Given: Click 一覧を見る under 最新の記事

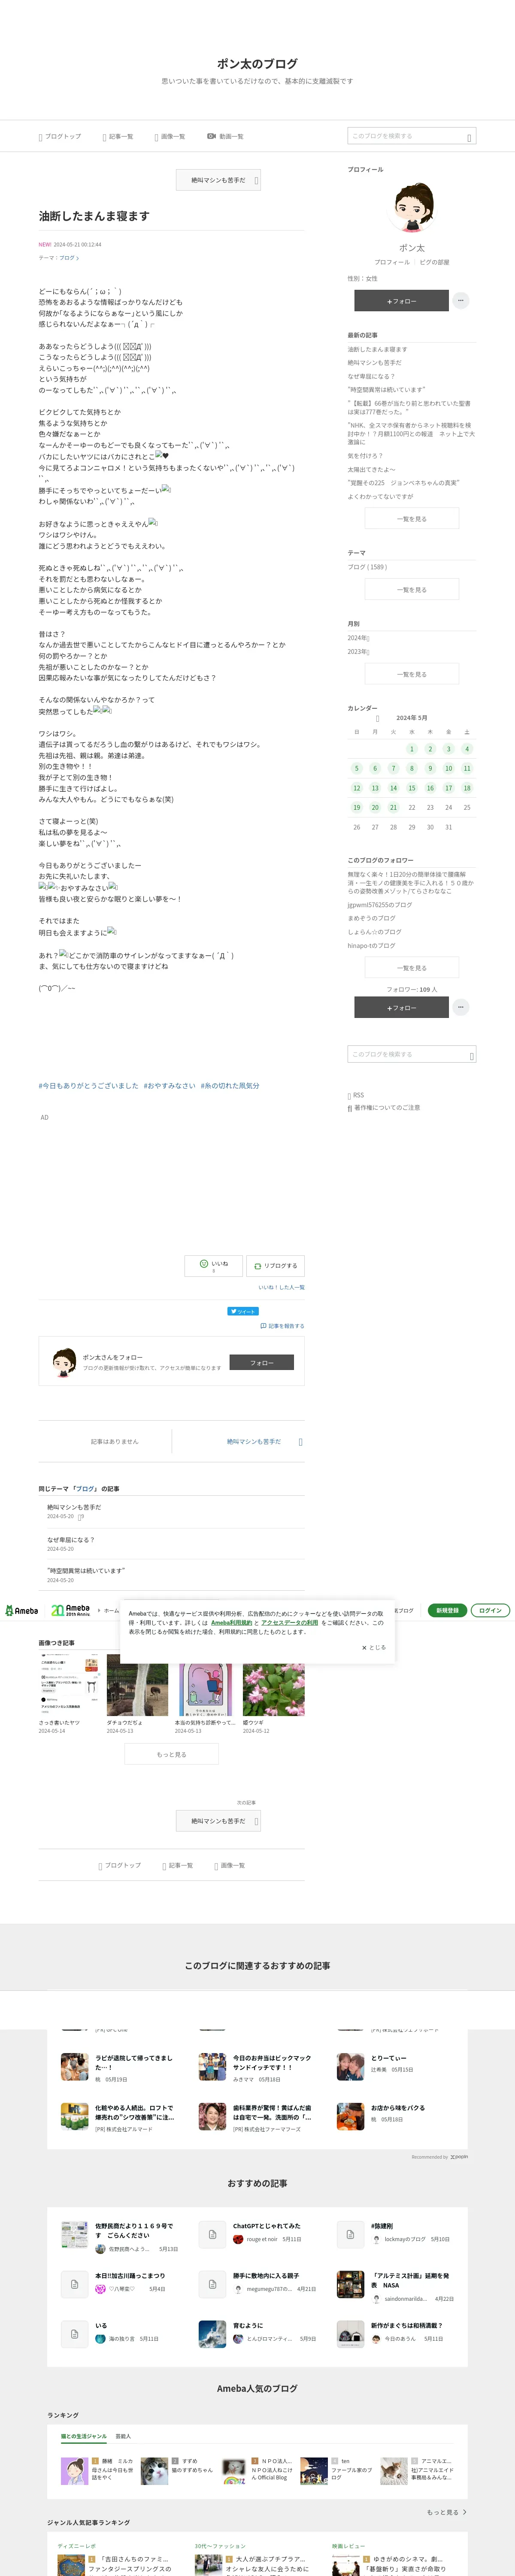Looking at the screenshot, I should (x=412, y=518).
